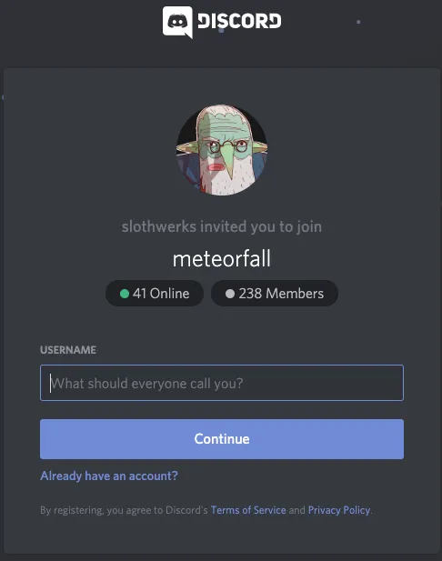
Task: Select the 41 Online badge
Action: click(155, 294)
